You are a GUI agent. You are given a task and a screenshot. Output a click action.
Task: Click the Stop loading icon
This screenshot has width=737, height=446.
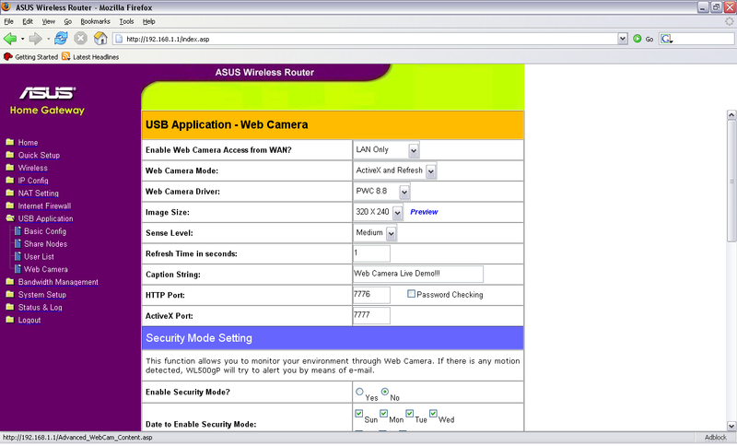pos(80,39)
